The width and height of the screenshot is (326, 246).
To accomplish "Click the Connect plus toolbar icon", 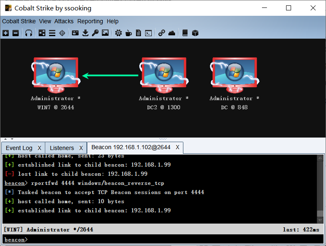I will (6, 33).
